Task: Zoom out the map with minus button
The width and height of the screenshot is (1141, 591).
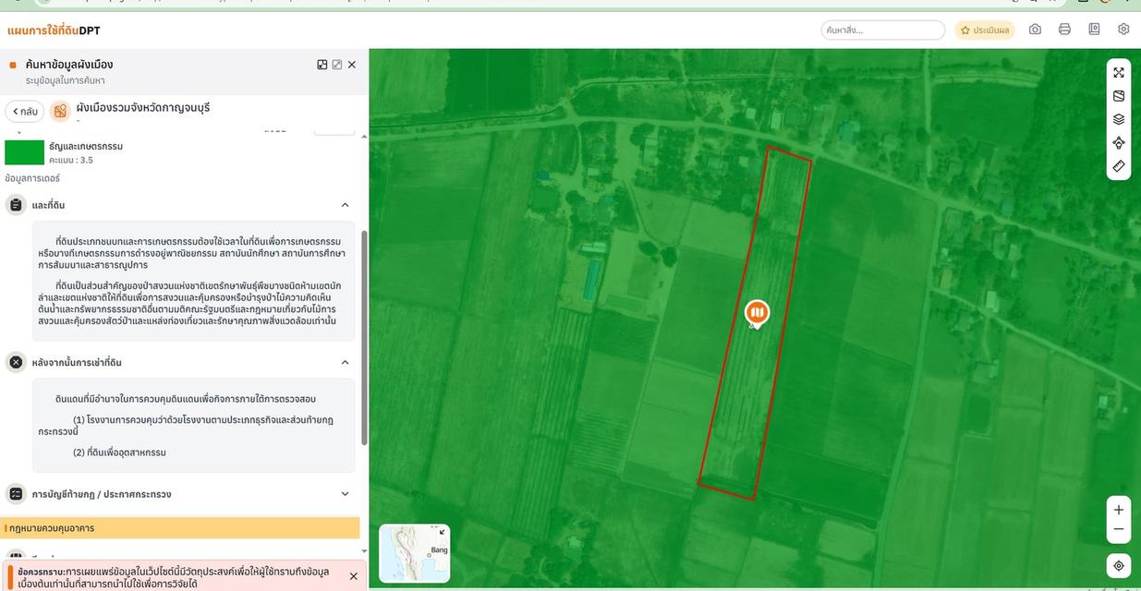Action: (x=1119, y=530)
